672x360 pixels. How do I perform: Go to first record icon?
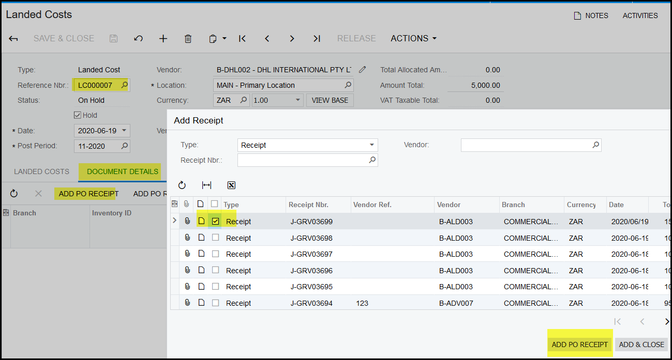242,39
